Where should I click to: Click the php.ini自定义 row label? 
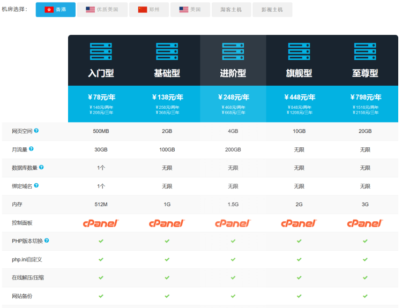pos(27,260)
